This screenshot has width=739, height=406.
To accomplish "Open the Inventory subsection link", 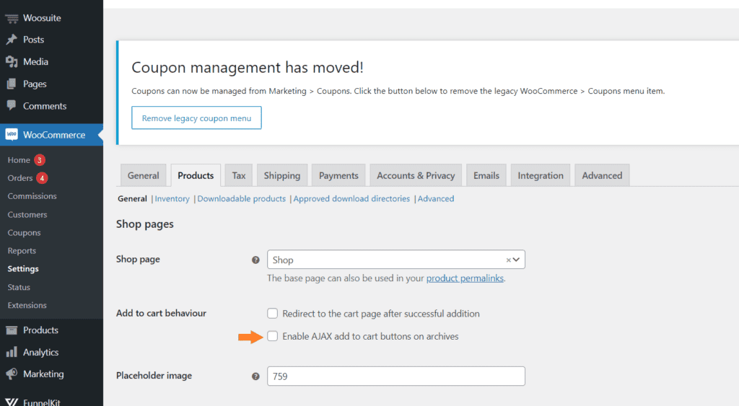I will tap(172, 199).
